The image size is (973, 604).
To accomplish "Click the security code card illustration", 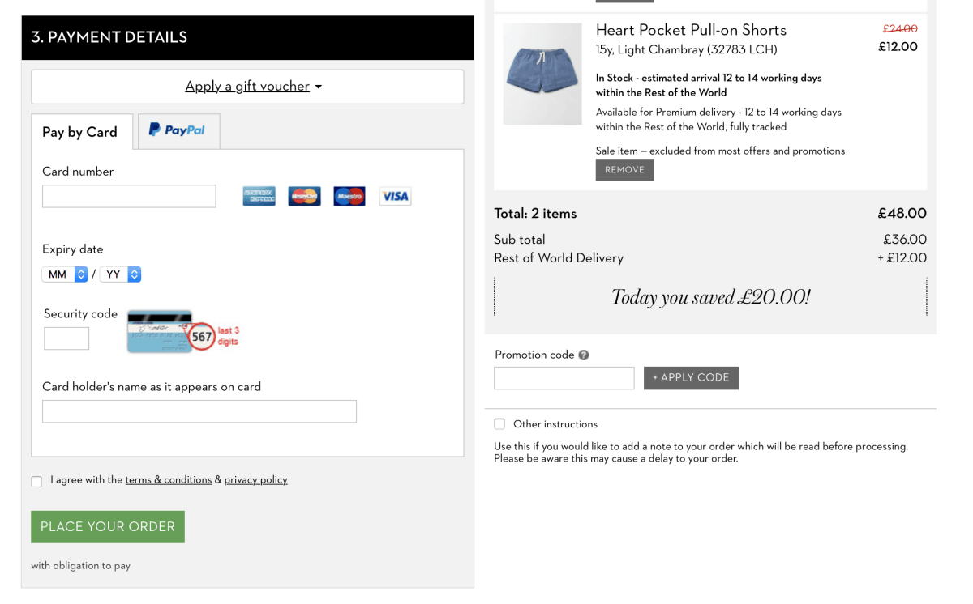I will point(160,331).
